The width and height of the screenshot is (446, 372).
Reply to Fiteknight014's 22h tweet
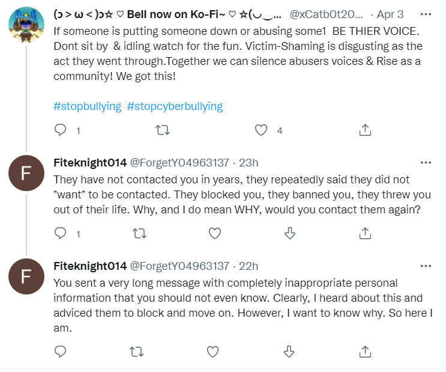[60, 352]
